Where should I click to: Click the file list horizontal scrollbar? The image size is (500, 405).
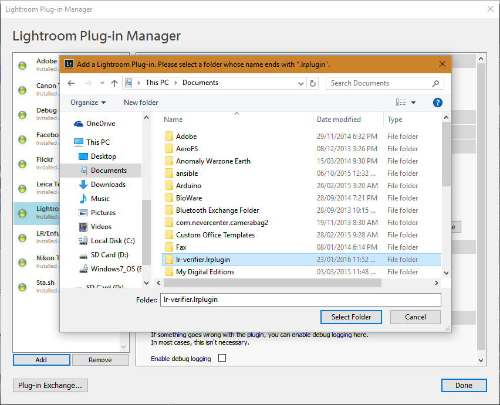tap(272, 283)
